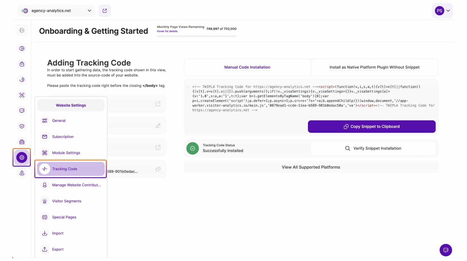The image size is (467, 261).
Task: Select Visitor Segments menu item
Action: point(67,201)
